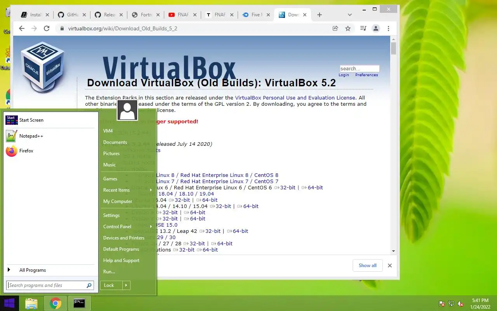Open Action Center flag tray icon
Screen dimensions: 497x311
[x=442, y=304]
